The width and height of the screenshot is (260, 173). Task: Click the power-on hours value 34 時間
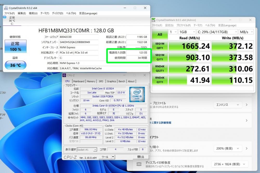point(137,58)
